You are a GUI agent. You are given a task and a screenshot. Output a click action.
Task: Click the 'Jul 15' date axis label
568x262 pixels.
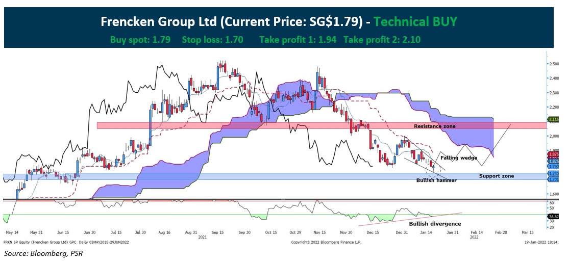[116, 232]
